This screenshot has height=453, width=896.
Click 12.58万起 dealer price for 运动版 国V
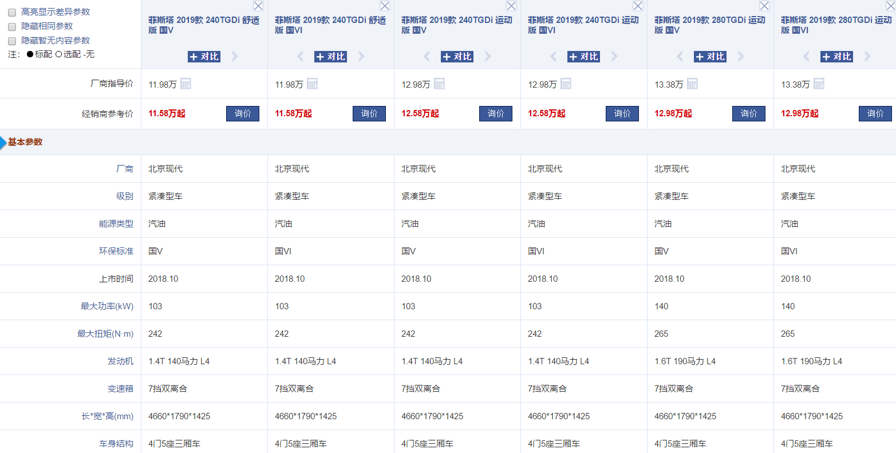tap(420, 113)
